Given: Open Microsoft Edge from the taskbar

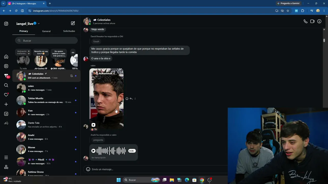Looking at the screenshot, I should click(187, 180).
